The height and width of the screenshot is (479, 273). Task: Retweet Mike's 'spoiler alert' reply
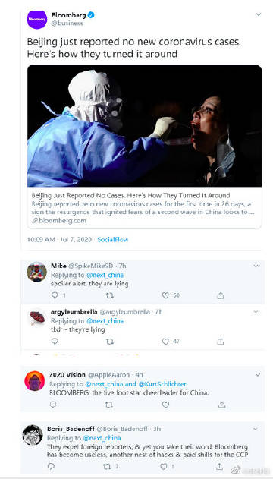[x=109, y=295]
